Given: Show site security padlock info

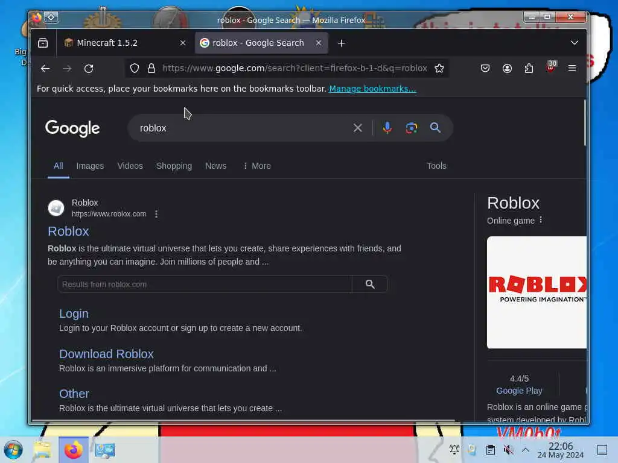Looking at the screenshot, I should click(x=151, y=69).
